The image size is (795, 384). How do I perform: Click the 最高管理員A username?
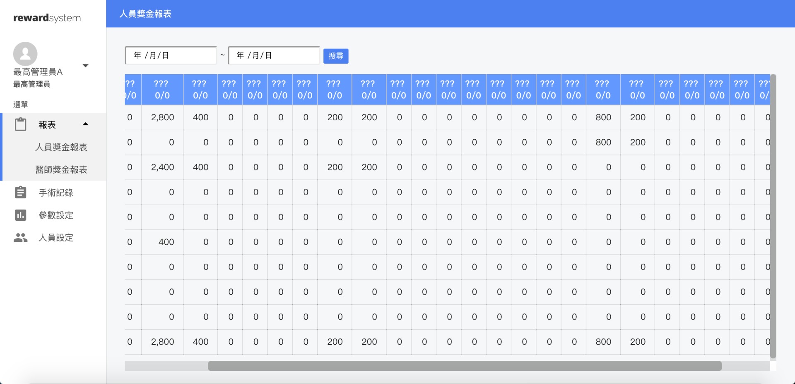tap(38, 72)
